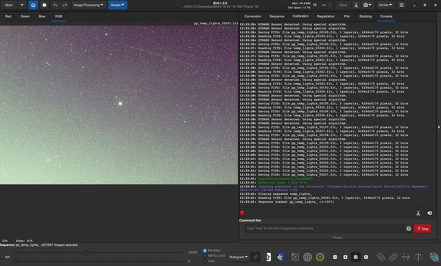Switch to the Stacking tab
Viewport: 441px width, 266px height.
[365, 17]
